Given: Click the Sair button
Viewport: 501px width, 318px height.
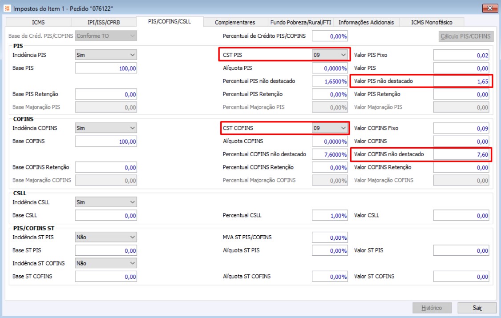Looking at the screenshot, I should pyautogui.click(x=477, y=308).
